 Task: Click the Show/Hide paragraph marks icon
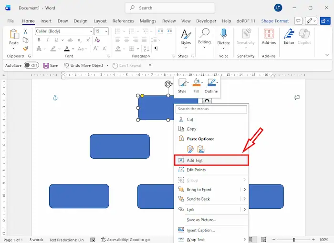[156, 49]
